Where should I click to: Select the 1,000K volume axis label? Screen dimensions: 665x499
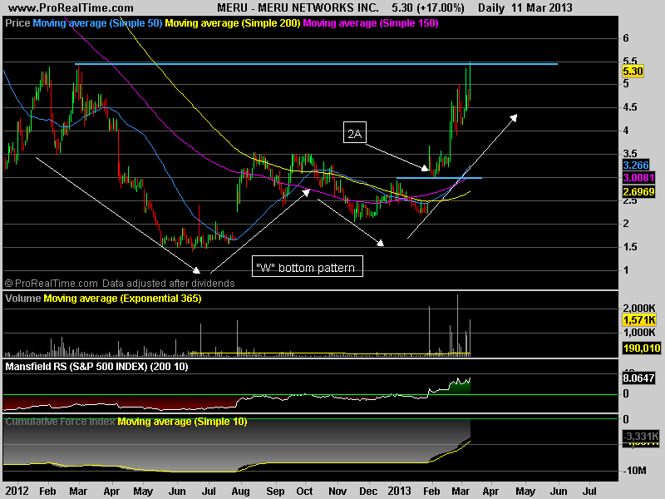[x=638, y=332]
